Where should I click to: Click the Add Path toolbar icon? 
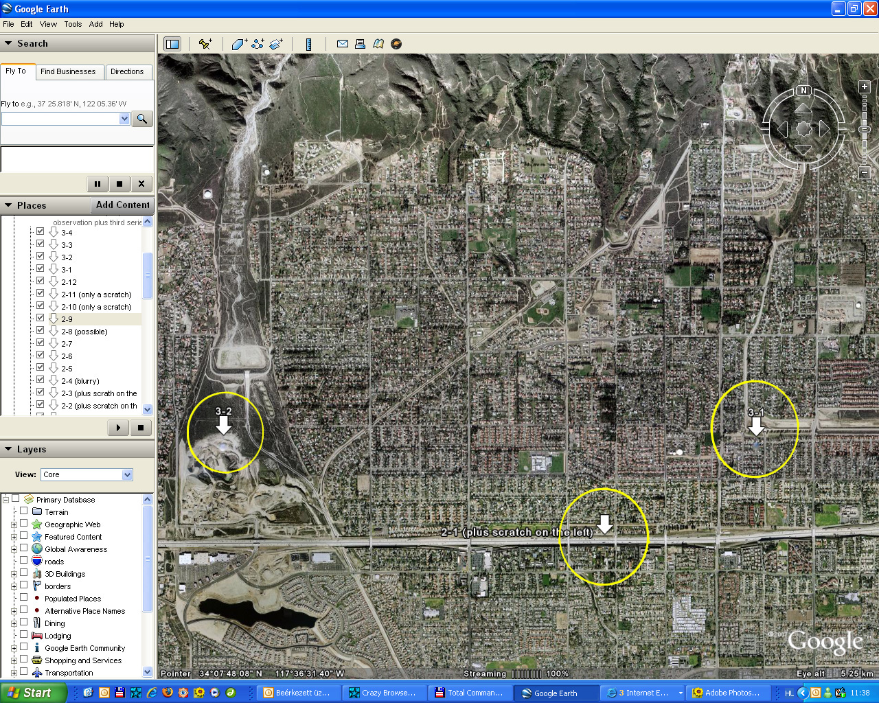(258, 44)
